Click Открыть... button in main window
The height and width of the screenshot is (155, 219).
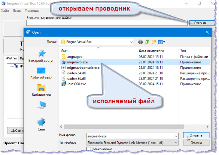[202, 23]
